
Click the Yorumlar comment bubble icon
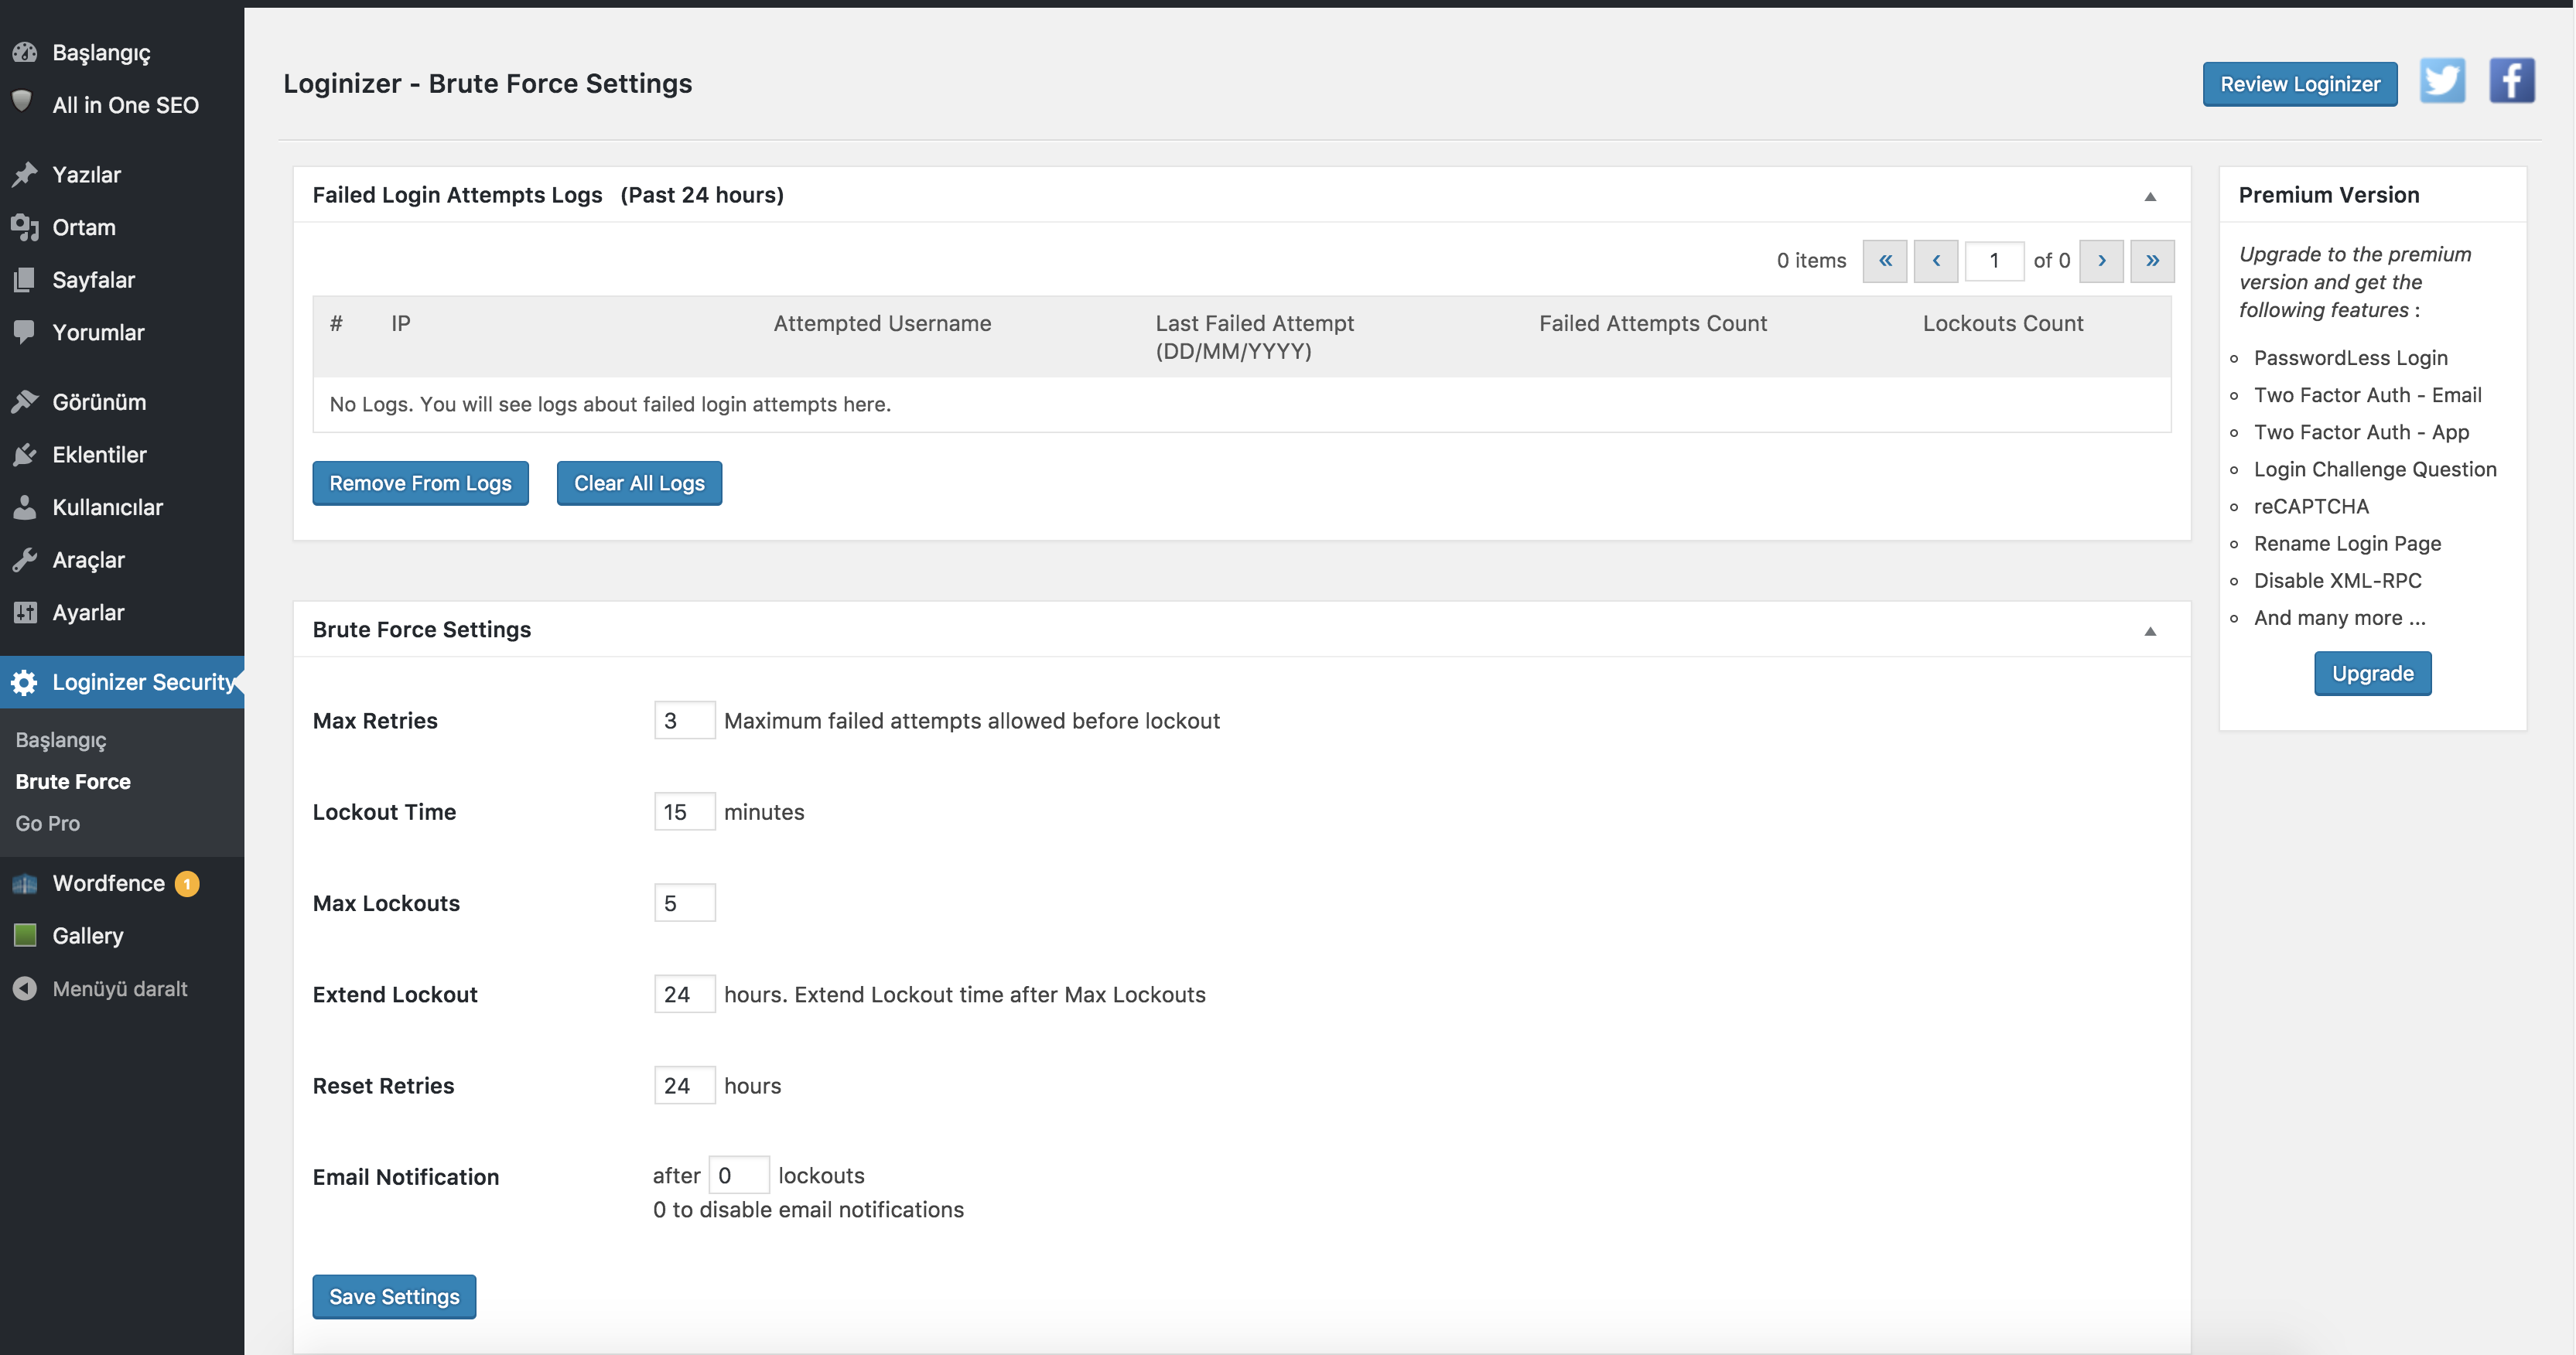click(25, 332)
